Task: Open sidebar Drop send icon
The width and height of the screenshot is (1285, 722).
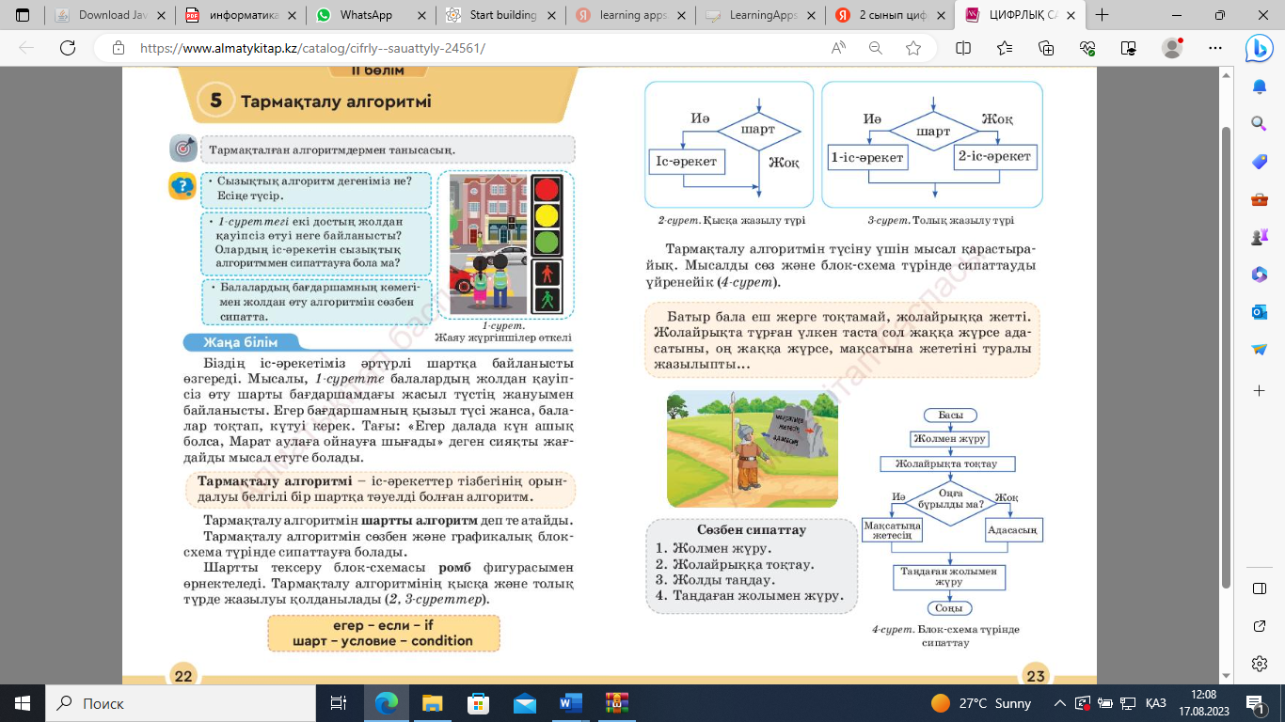Action: pos(1259,349)
